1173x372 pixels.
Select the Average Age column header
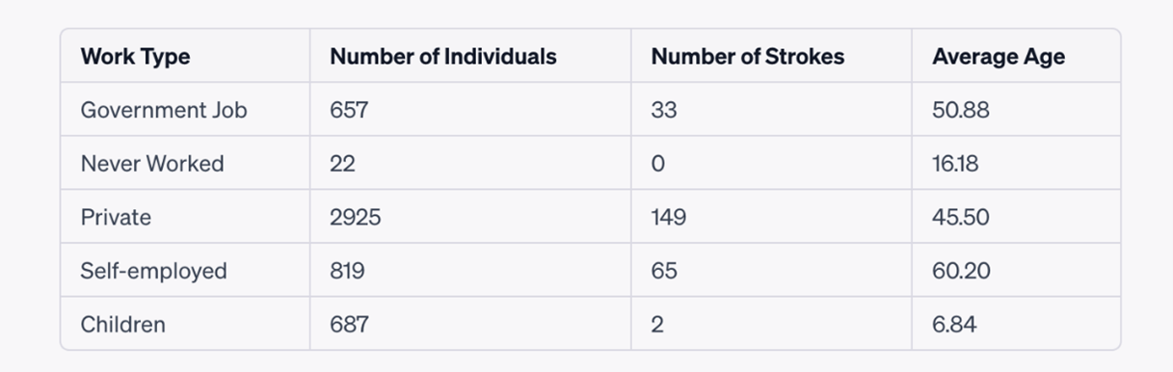[999, 56]
